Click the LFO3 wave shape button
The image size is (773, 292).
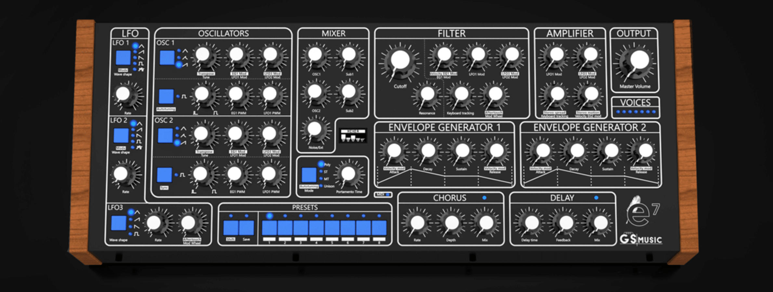click(119, 223)
